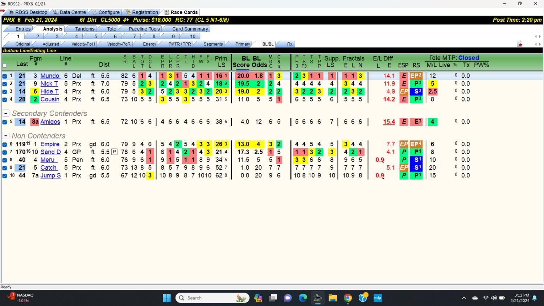This screenshot has height=306, width=544.
Task: Click the 20.0 BL Score cell for Mundo
Action: pos(243,76)
